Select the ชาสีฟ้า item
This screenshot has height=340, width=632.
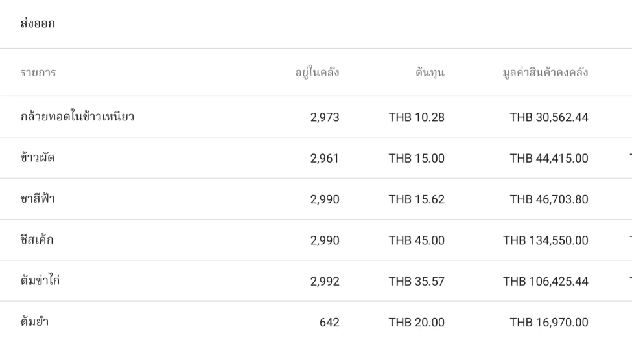[38, 199]
